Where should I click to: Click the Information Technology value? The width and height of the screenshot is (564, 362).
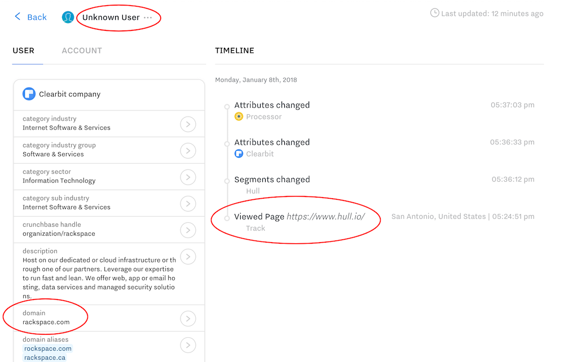click(59, 181)
